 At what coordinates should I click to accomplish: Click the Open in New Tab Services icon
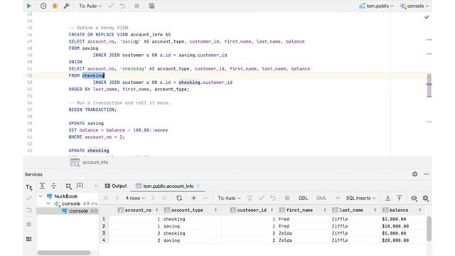tap(80, 186)
